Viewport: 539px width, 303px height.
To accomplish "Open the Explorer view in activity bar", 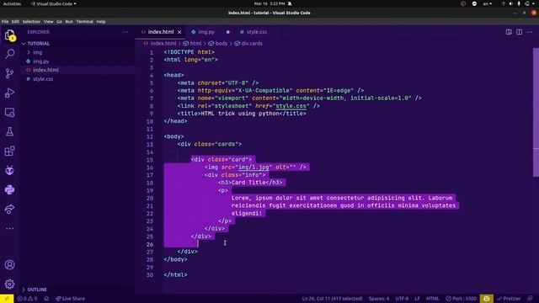I will coord(9,35).
